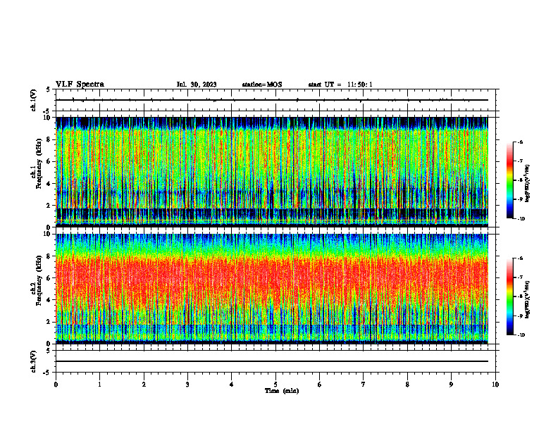Click the "ch.3(V)" waveform axis label
Screen dimensions: 558x431
pos(33,361)
